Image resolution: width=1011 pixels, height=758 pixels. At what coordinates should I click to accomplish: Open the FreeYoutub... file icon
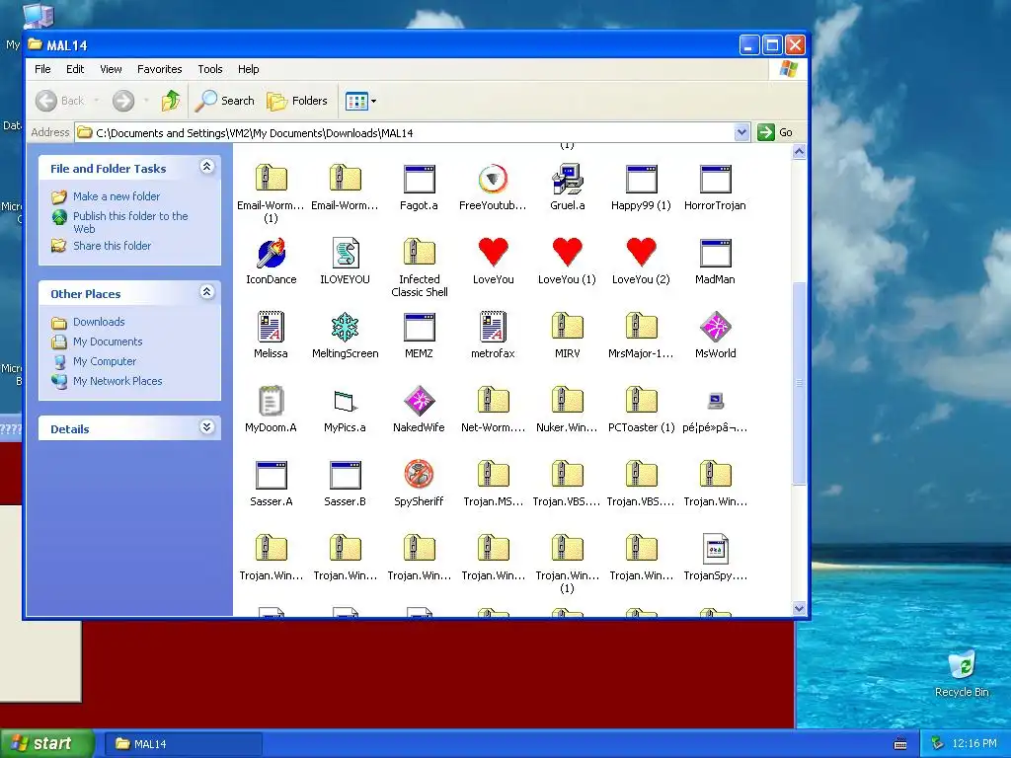(x=493, y=179)
